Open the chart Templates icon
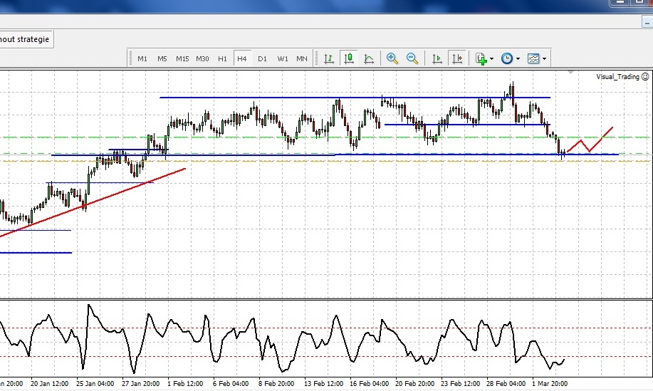Screen dimensions: 653x391 533,58
